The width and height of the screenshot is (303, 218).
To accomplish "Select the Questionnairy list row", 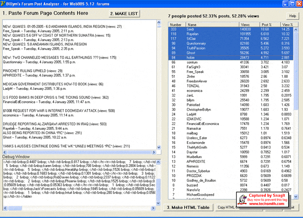I will coord(231,44).
